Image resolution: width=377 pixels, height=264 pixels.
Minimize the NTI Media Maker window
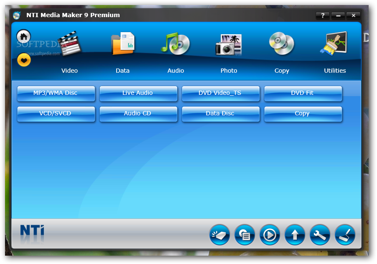click(x=338, y=15)
